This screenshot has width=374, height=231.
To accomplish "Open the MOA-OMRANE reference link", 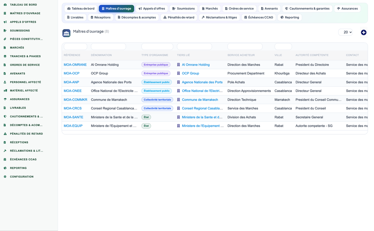I will [x=75, y=65].
